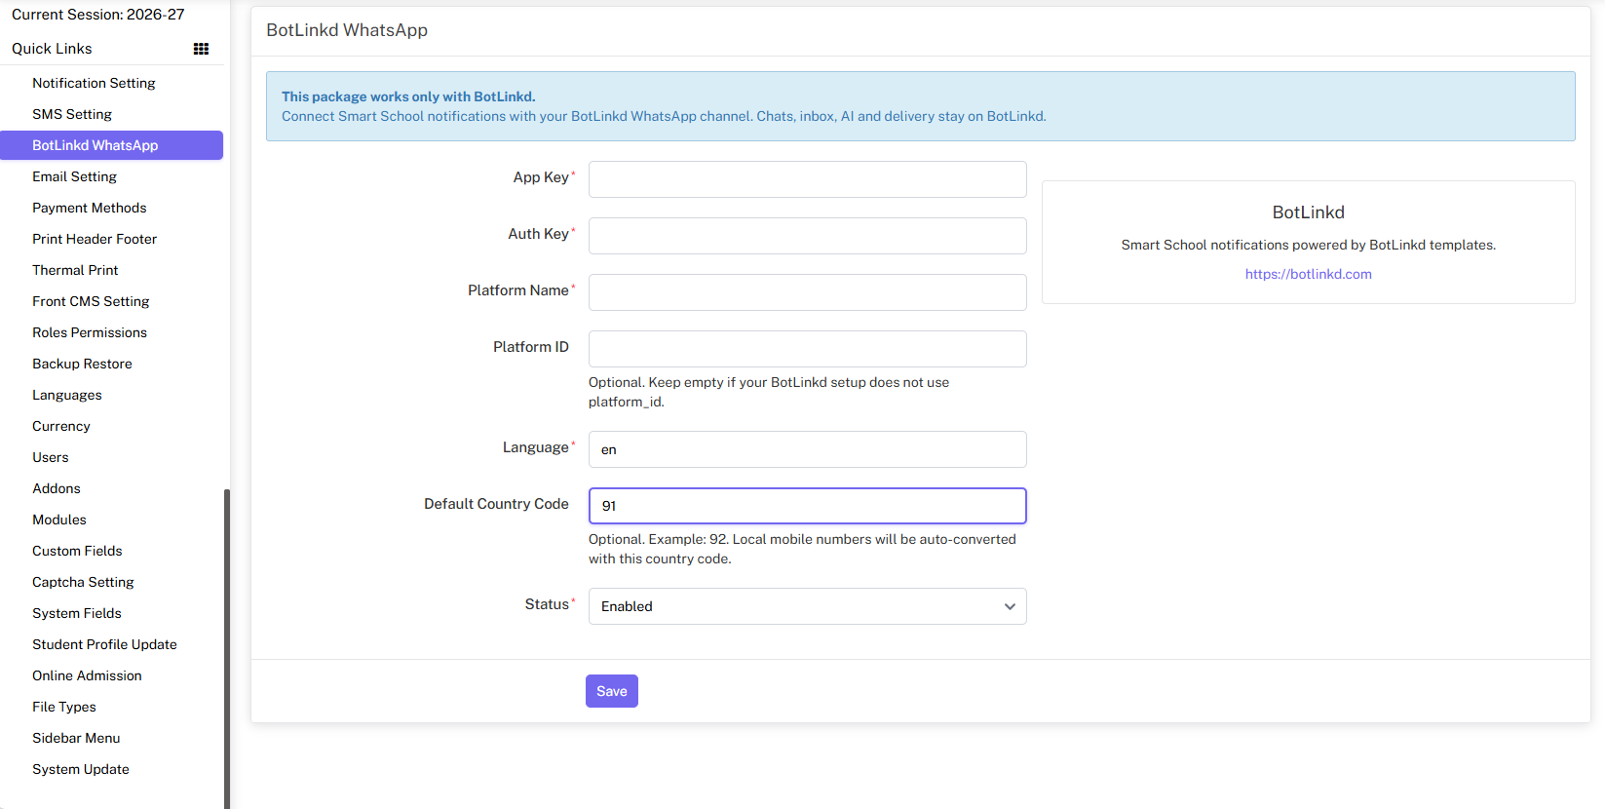Go to SMS Setting
The image size is (1605, 809).
point(72,114)
